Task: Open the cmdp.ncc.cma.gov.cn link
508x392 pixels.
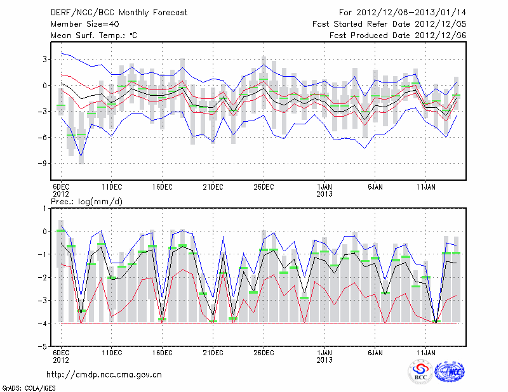Action: click(x=104, y=374)
